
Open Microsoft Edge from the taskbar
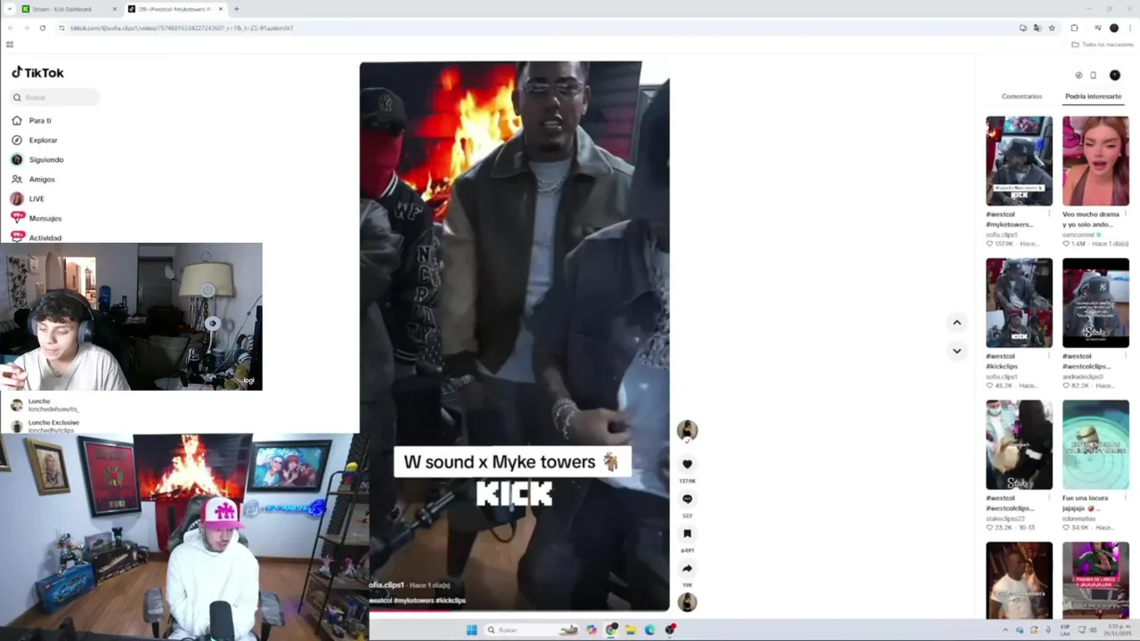(x=650, y=629)
